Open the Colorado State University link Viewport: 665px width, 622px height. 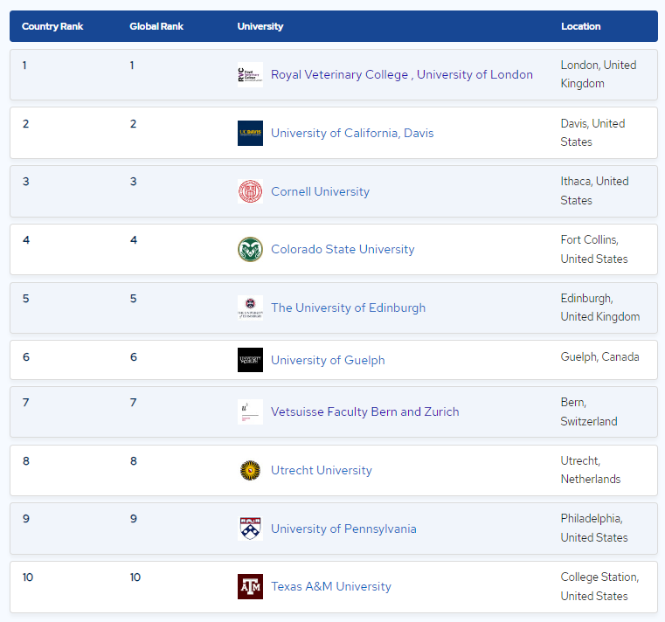tap(343, 250)
